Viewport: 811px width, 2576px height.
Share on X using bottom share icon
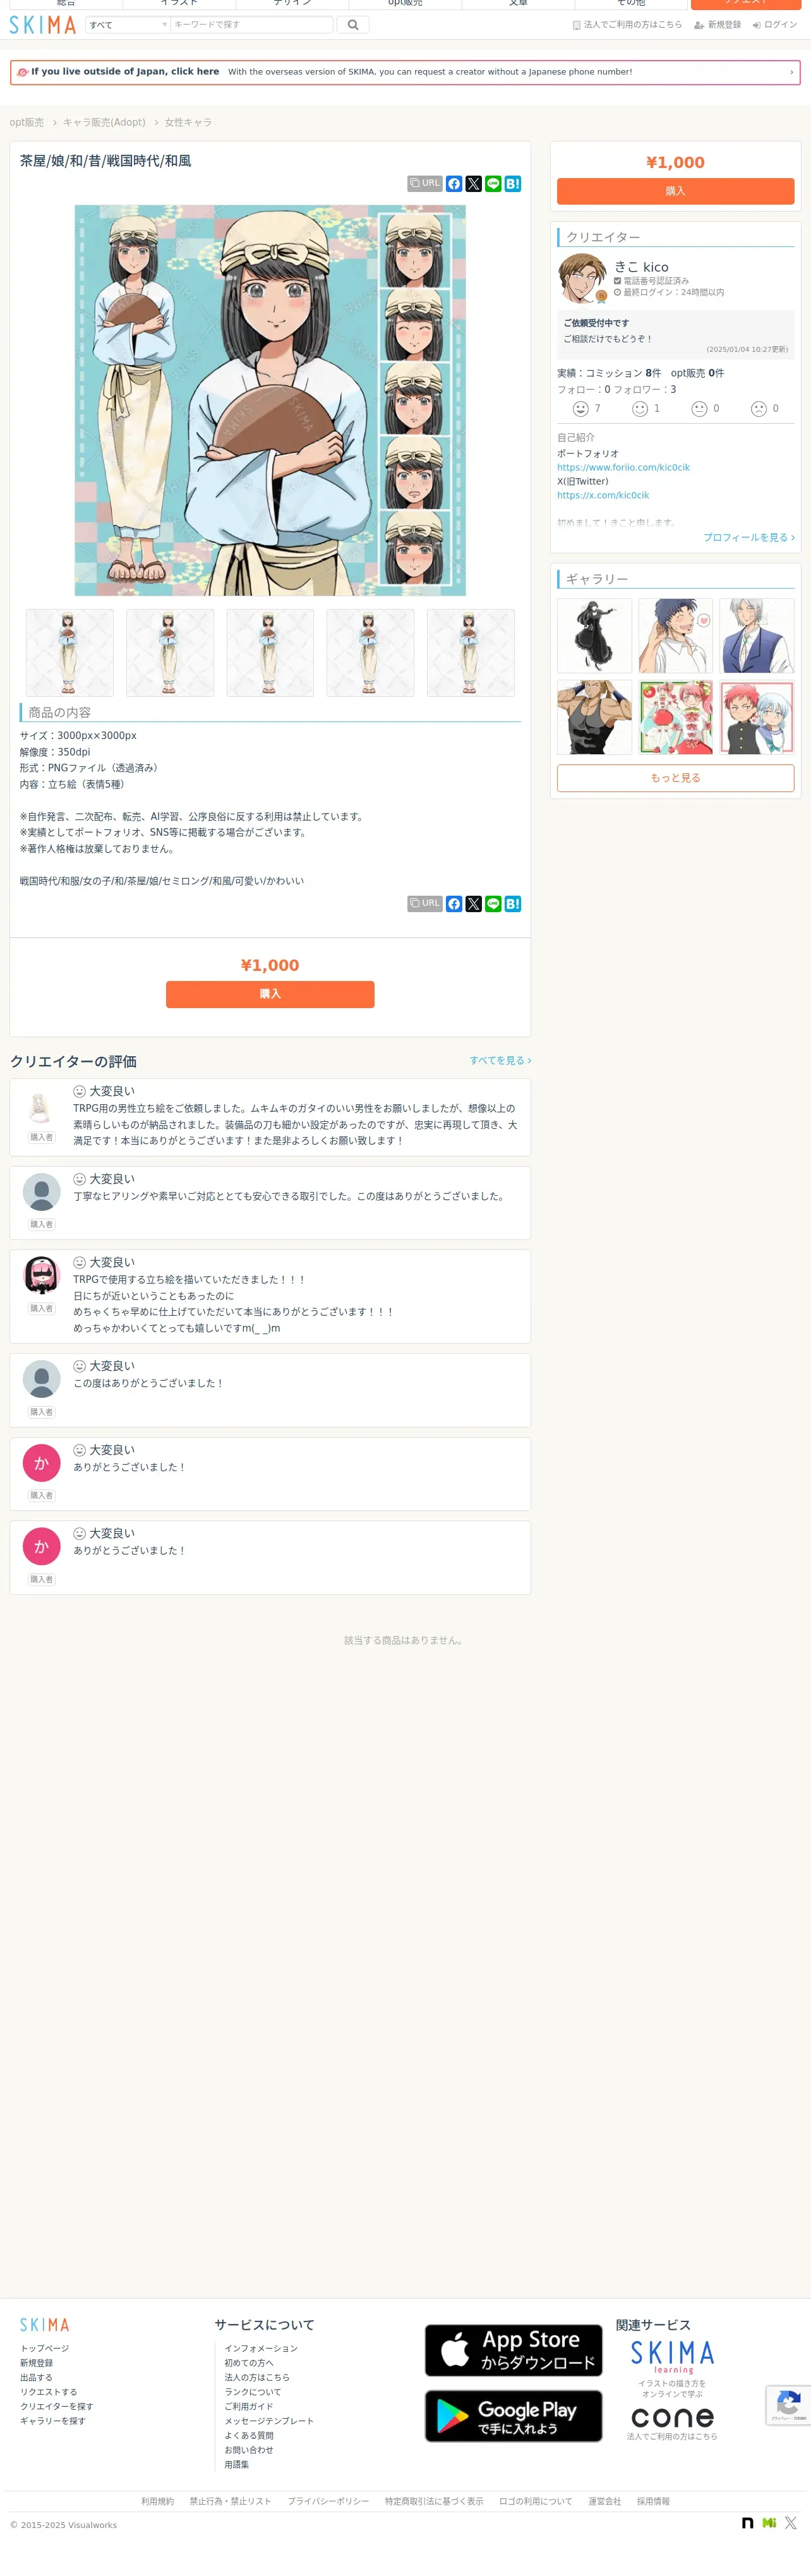[x=474, y=904]
